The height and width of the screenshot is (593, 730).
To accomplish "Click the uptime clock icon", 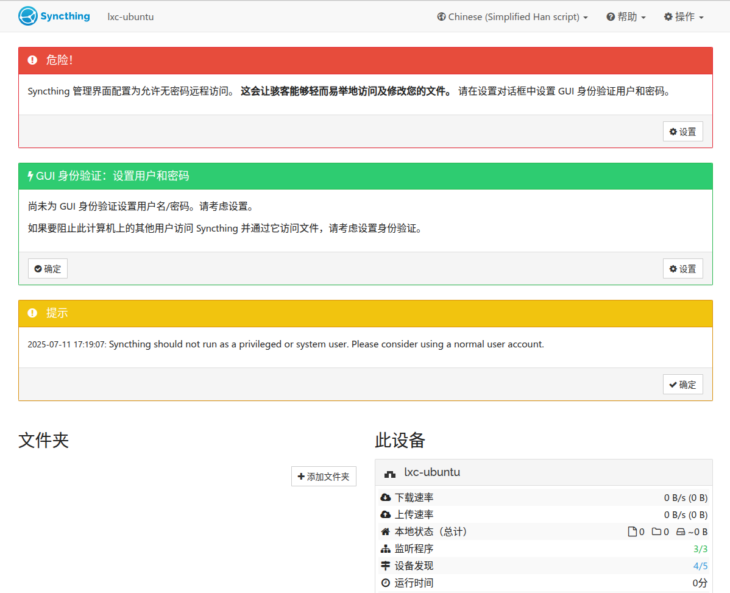I will pos(385,583).
